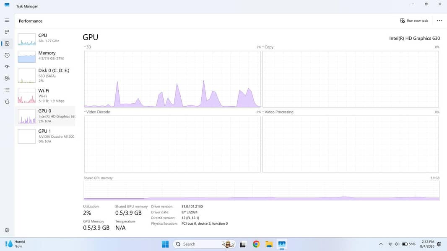Open the clock showing 2:42 PM
447x251 pixels.
[x=427, y=244]
